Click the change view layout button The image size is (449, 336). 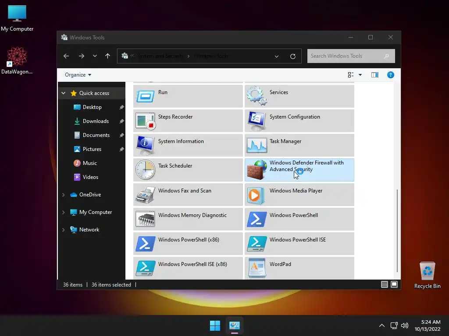pos(350,75)
